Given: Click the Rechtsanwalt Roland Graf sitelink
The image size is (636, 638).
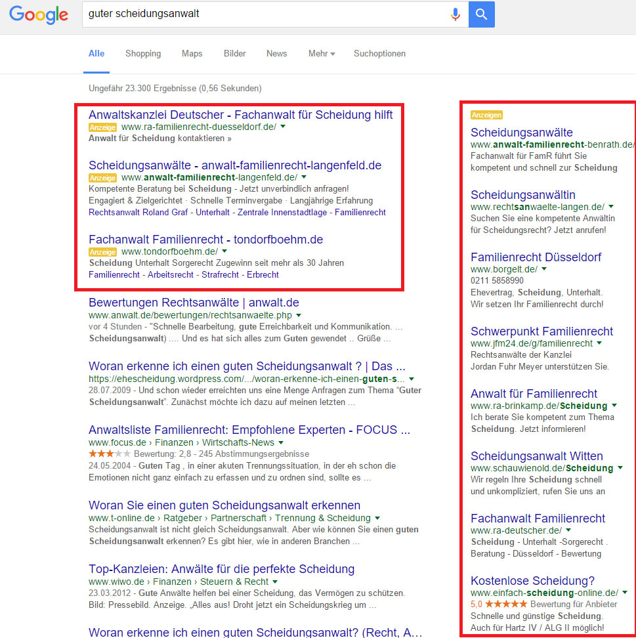Looking at the screenshot, I should [x=138, y=213].
